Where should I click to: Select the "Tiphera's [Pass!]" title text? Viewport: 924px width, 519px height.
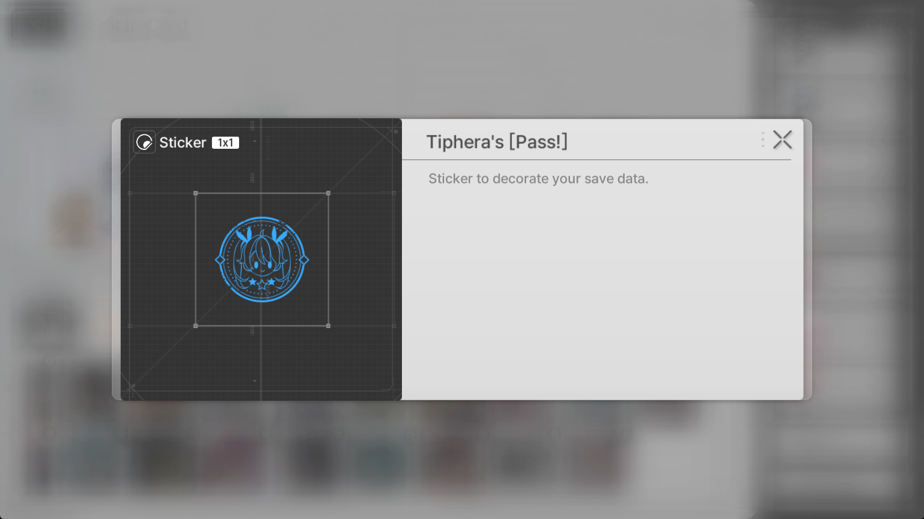click(x=497, y=142)
